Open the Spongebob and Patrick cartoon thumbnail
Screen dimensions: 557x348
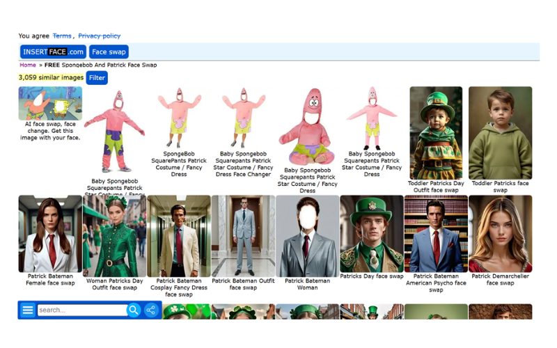50,103
